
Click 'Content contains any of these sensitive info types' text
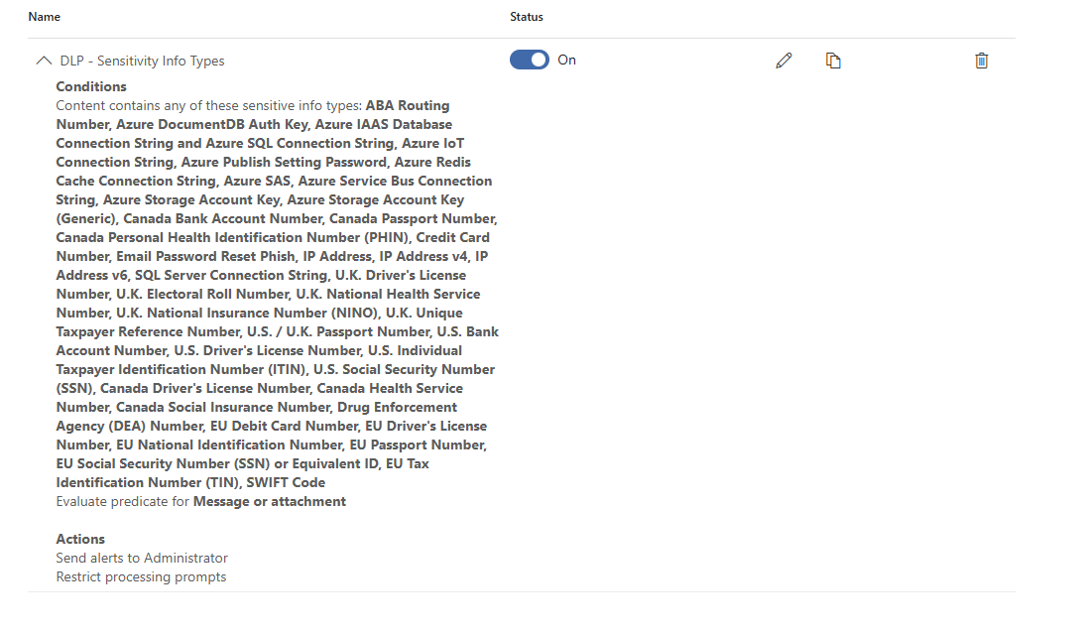tap(209, 106)
